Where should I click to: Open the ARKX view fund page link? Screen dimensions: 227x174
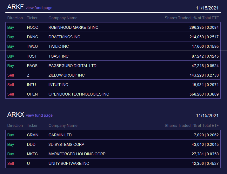pos(39,115)
